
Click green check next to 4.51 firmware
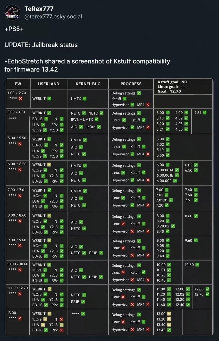coord(205,113)
